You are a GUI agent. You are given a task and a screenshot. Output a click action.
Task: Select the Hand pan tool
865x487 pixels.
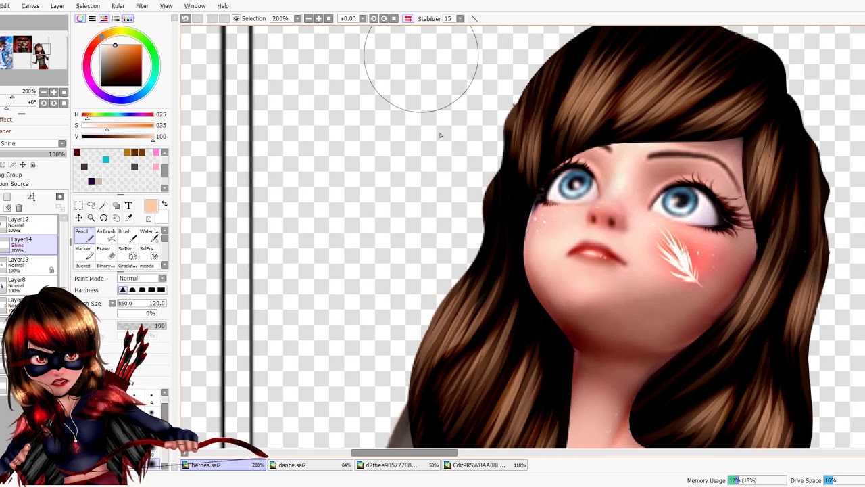point(116,218)
